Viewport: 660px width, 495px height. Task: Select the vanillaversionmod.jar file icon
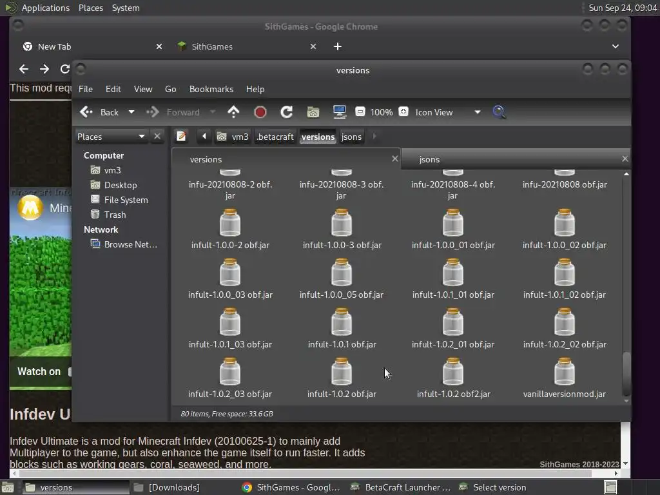tap(565, 371)
